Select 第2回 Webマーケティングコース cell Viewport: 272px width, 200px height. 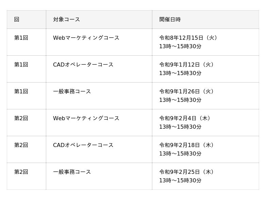[x=99, y=123]
